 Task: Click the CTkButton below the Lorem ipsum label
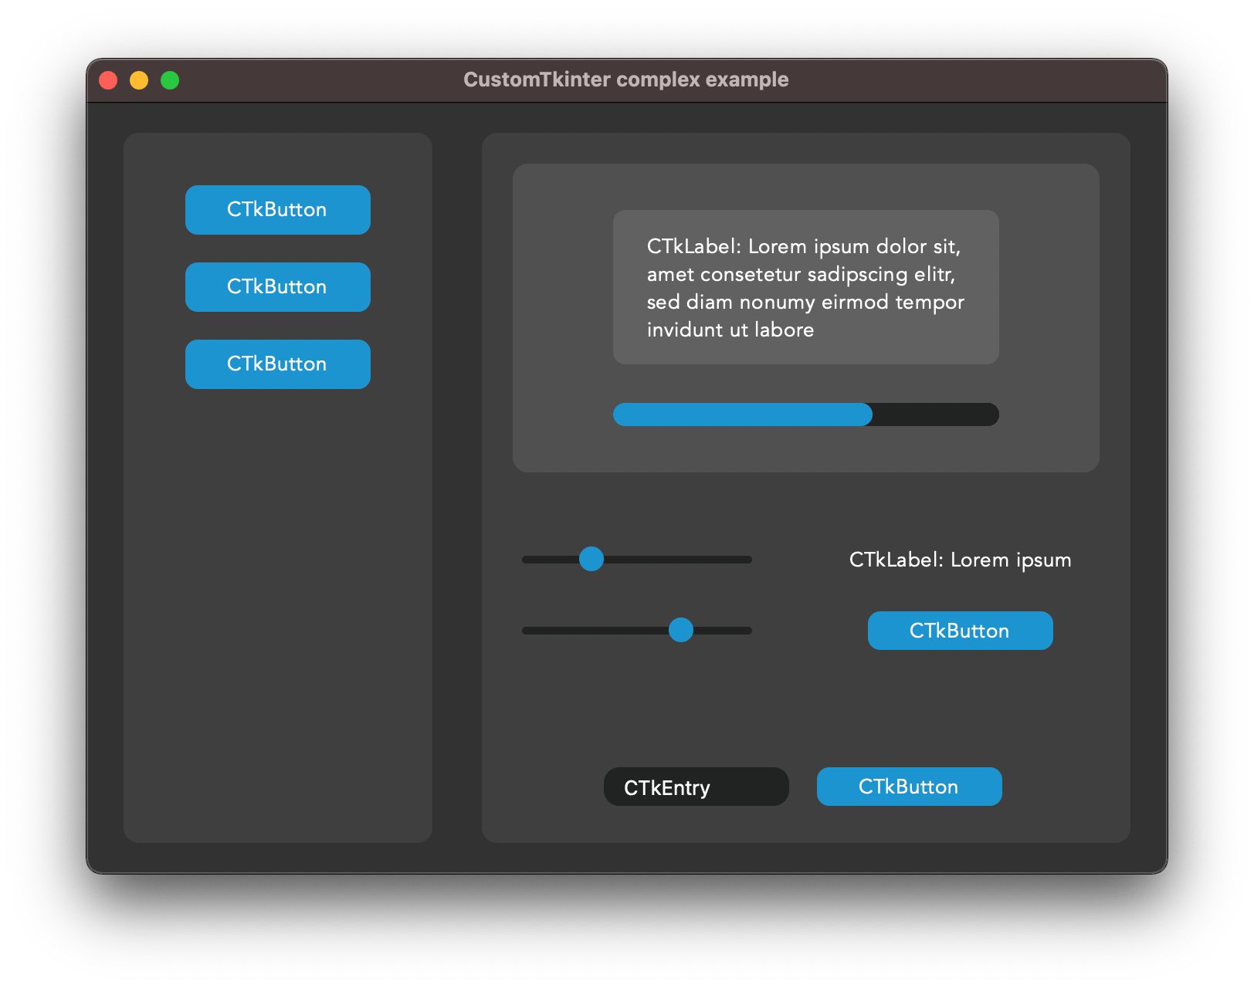click(961, 631)
